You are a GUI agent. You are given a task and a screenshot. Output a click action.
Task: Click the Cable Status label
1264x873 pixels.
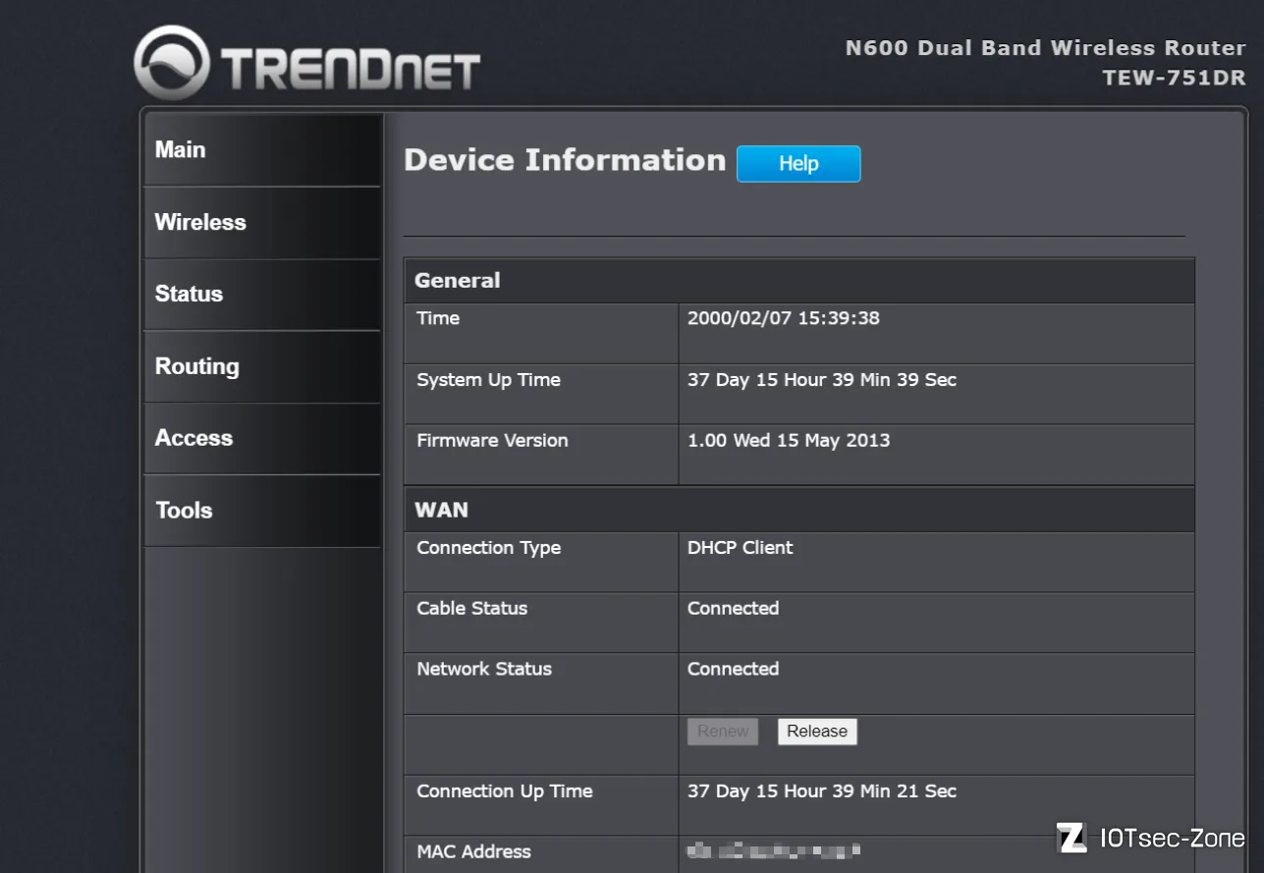pyautogui.click(x=472, y=609)
